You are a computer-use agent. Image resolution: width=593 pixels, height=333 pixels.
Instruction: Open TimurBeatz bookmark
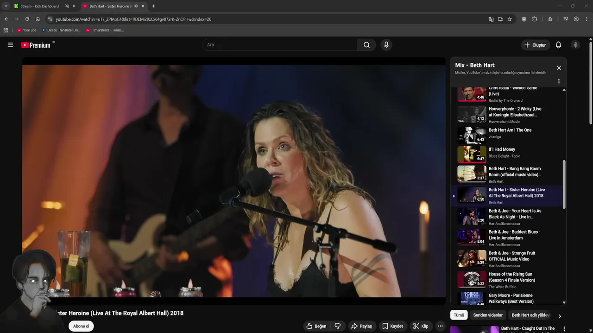coord(105,30)
